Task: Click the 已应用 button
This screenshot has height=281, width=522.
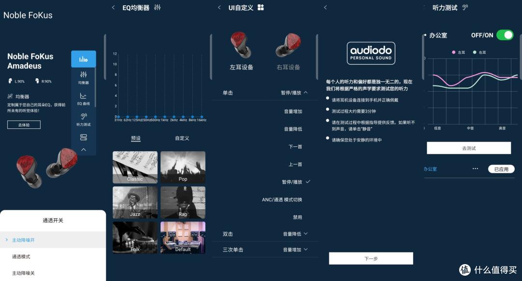Action: pyautogui.click(x=501, y=169)
